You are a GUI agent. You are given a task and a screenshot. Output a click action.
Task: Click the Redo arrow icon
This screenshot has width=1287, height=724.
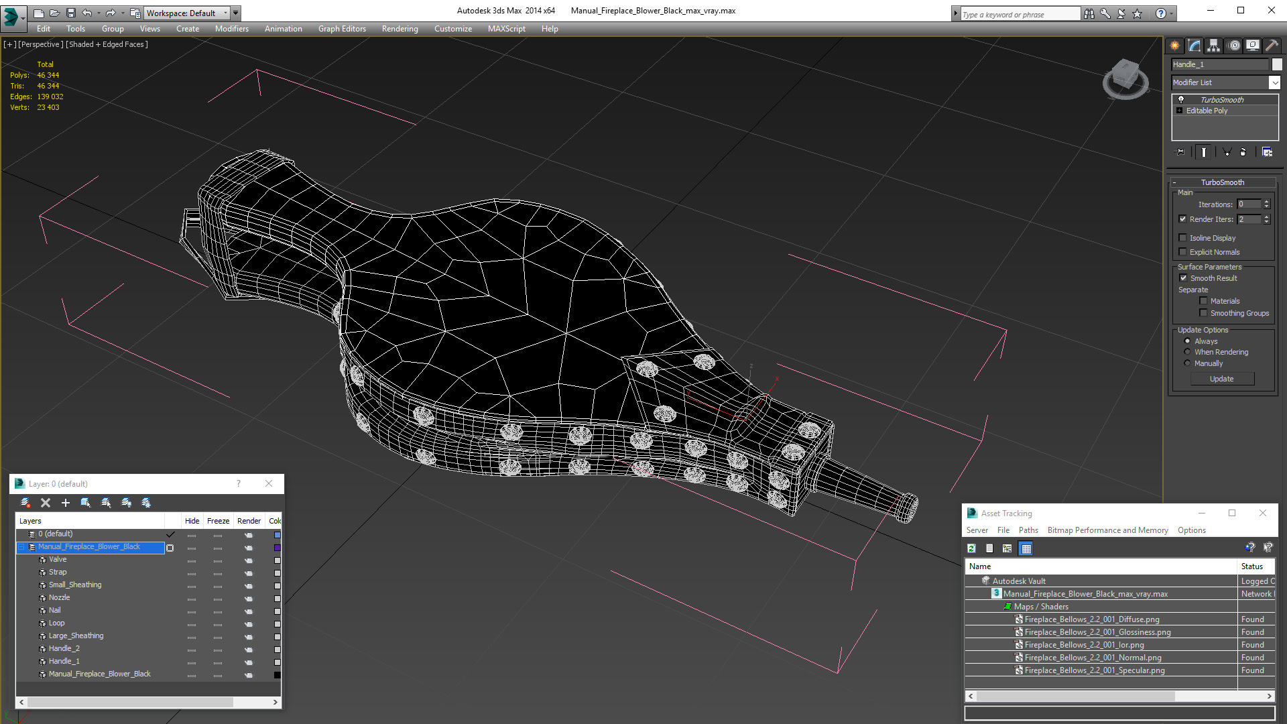point(111,13)
